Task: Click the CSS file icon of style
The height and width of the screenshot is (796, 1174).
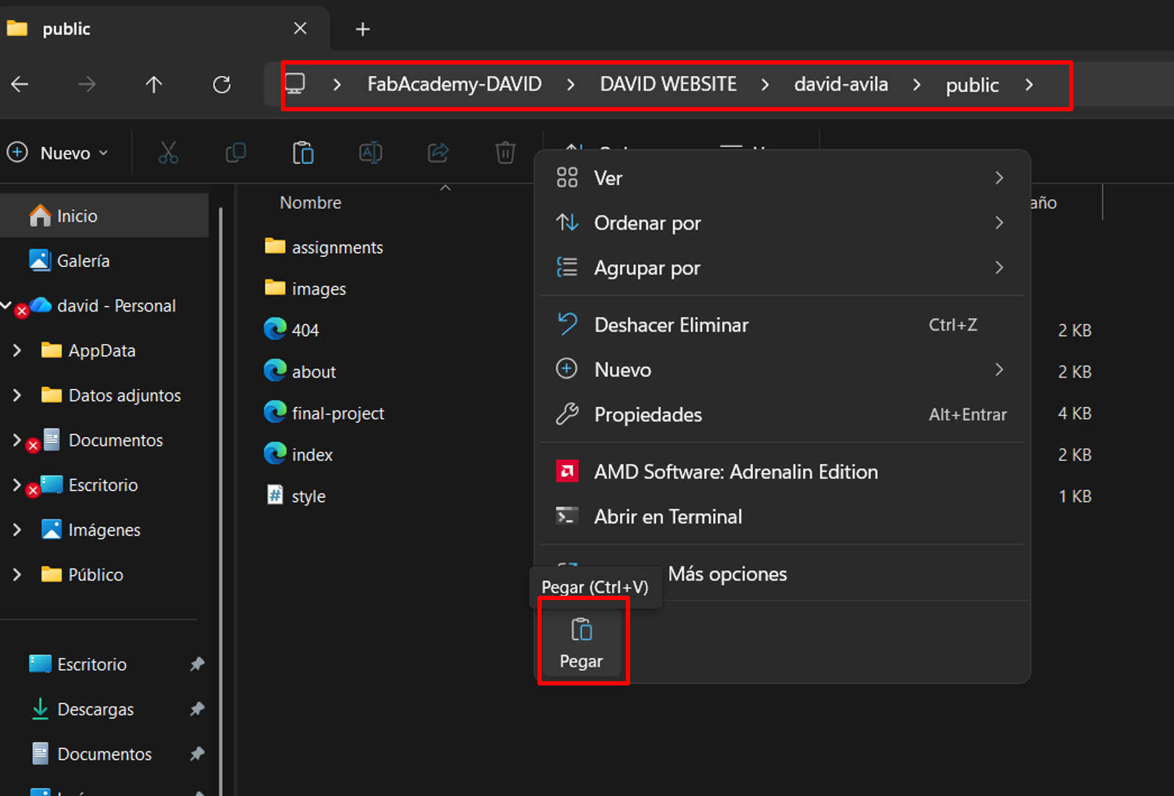Action: [275, 495]
